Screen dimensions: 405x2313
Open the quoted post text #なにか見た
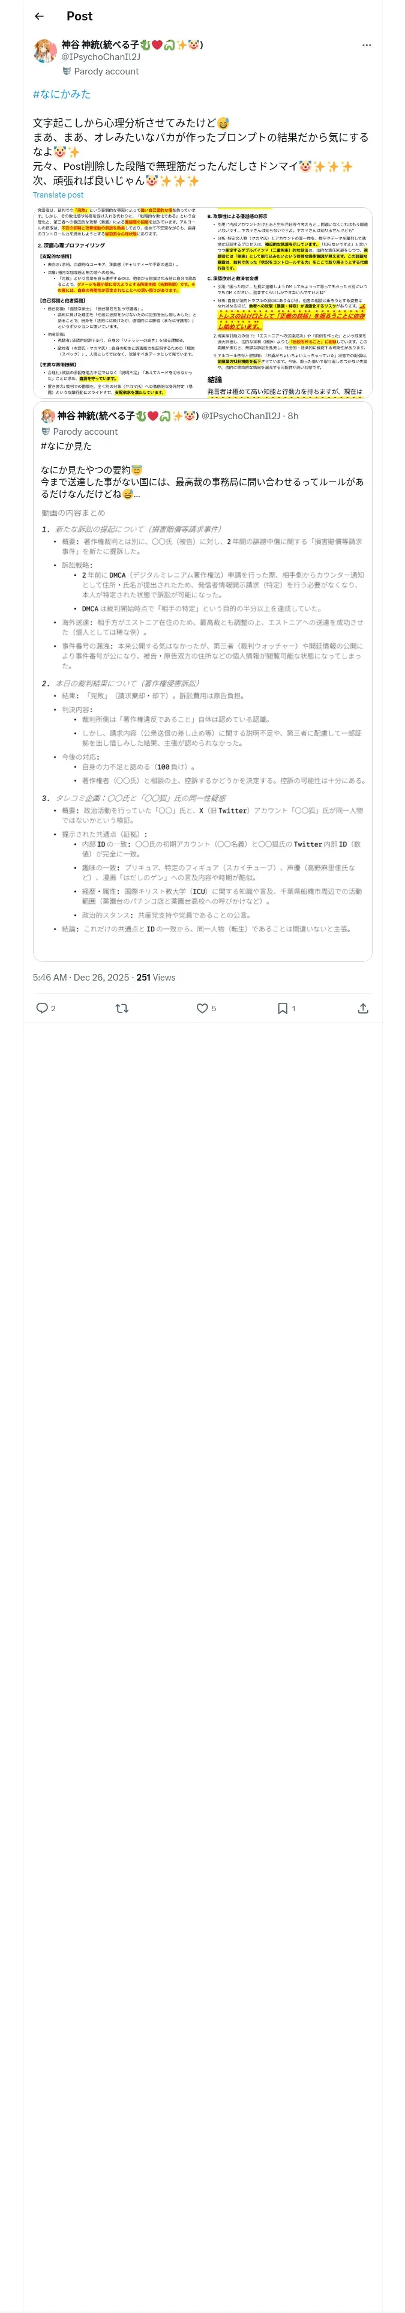click(x=65, y=446)
